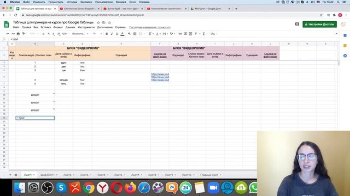Click the Ссылка на файл видео header in column F

click(x=160, y=55)
